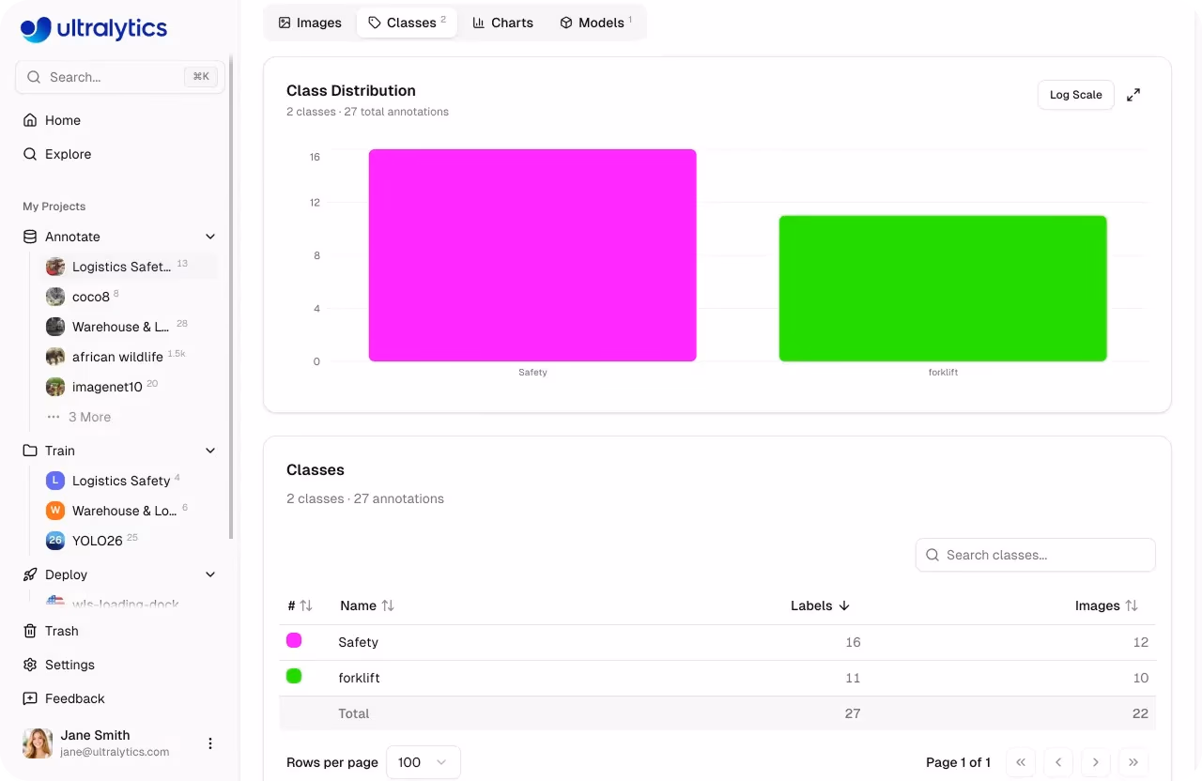Click the coco8 dataset thumbnail

(55, 297)
